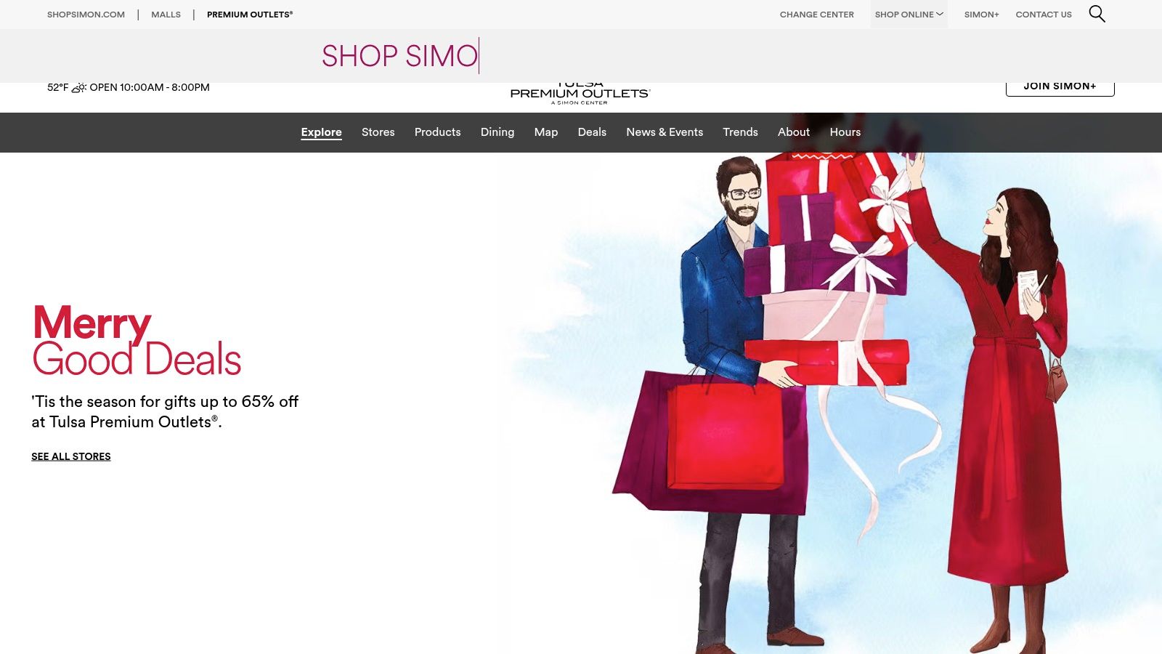Follow the See All Stores link

click(71, 456)
